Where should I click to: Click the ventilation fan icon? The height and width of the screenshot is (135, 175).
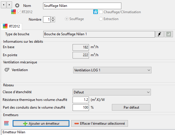coord(7,70)
